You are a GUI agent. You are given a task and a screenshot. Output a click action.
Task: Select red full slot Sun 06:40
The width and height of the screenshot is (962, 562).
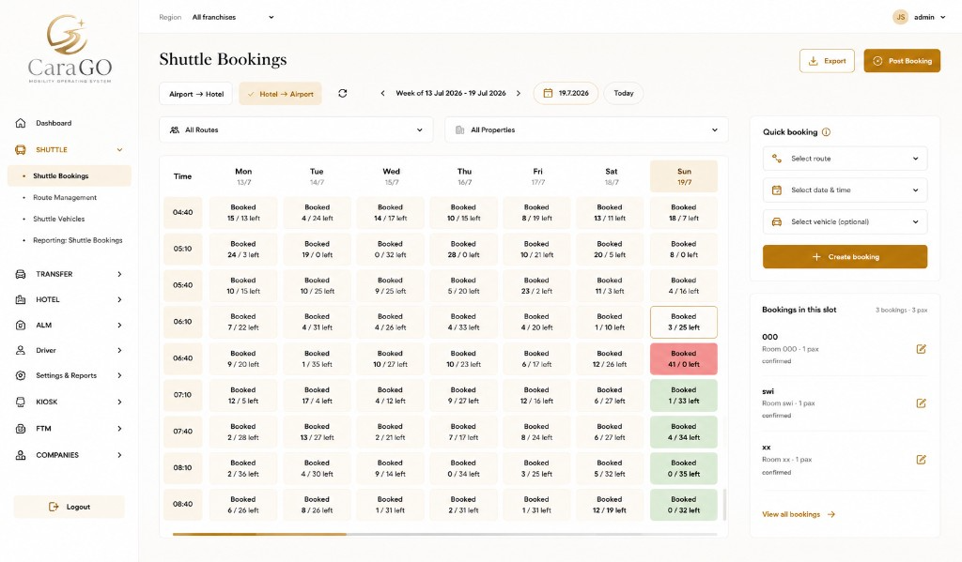[684, 358]
